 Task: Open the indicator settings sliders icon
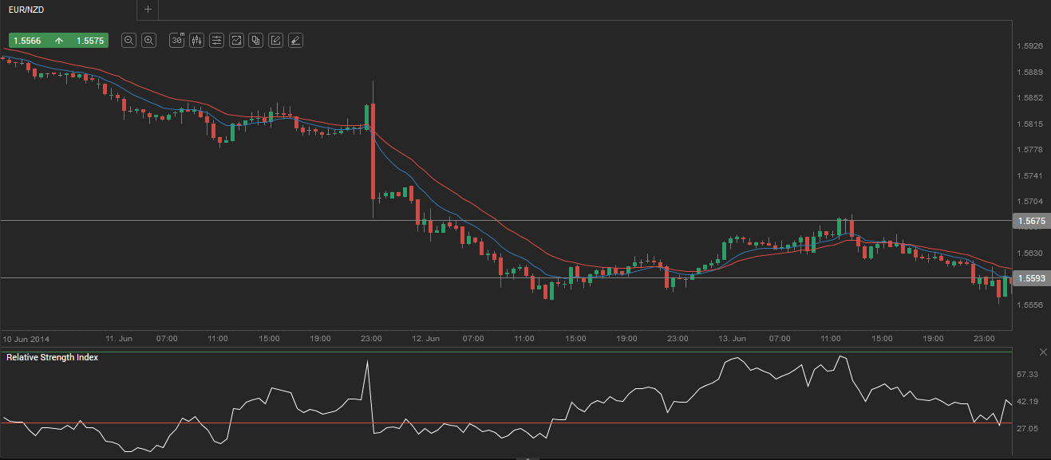[x=216, y=40]
